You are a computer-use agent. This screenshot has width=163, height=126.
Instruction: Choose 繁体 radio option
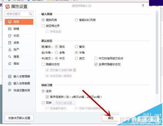point(76,47)
